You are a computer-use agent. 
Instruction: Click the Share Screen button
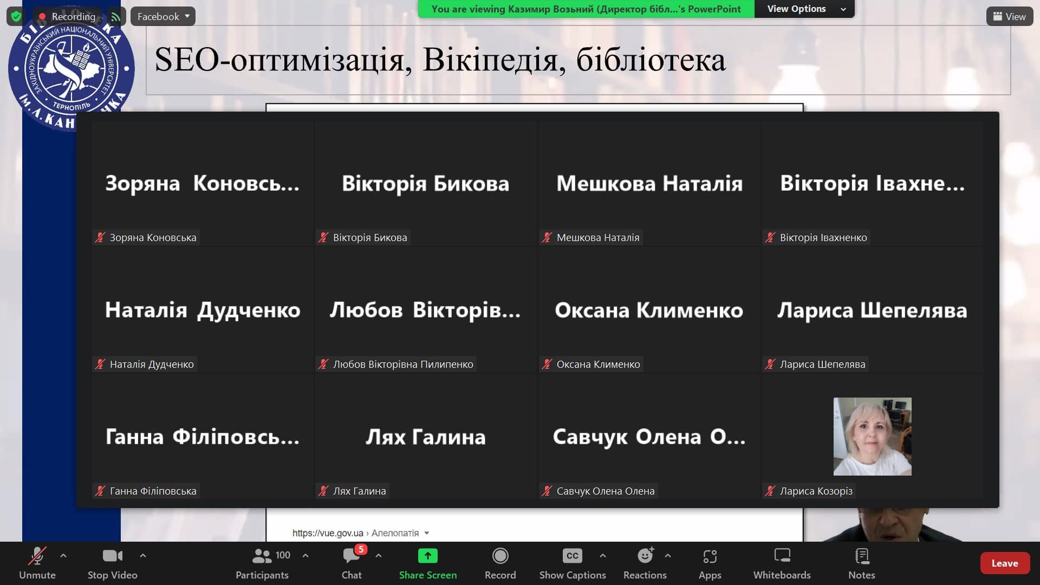point(428,563)
